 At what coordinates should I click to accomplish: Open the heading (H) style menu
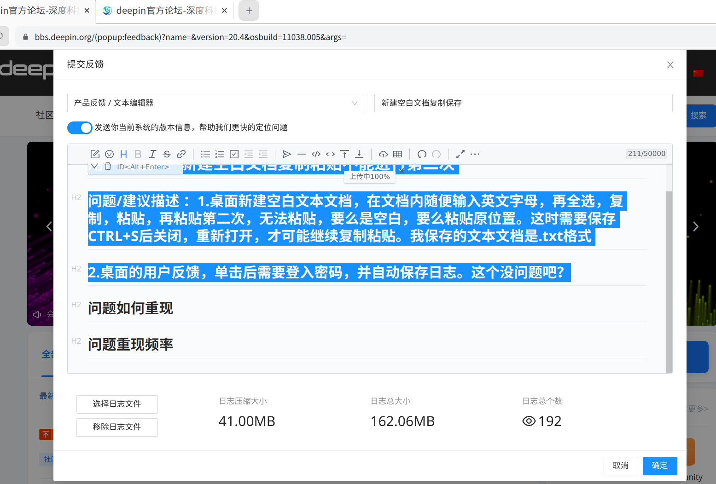(123, 154)
